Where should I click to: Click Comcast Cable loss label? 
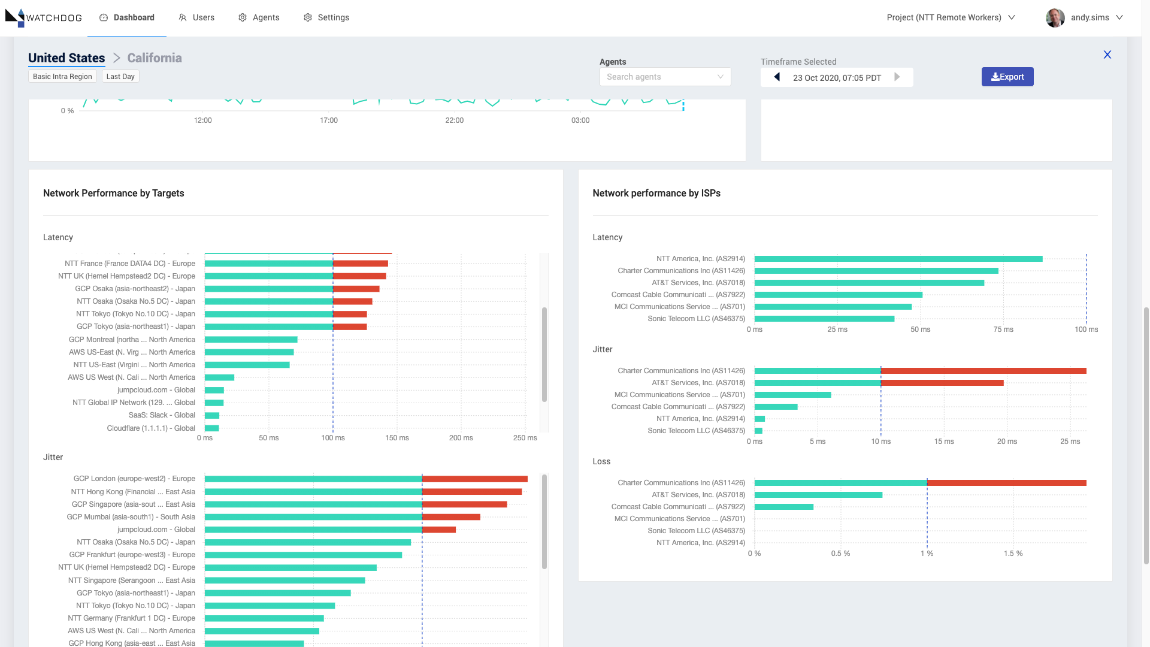678,507
